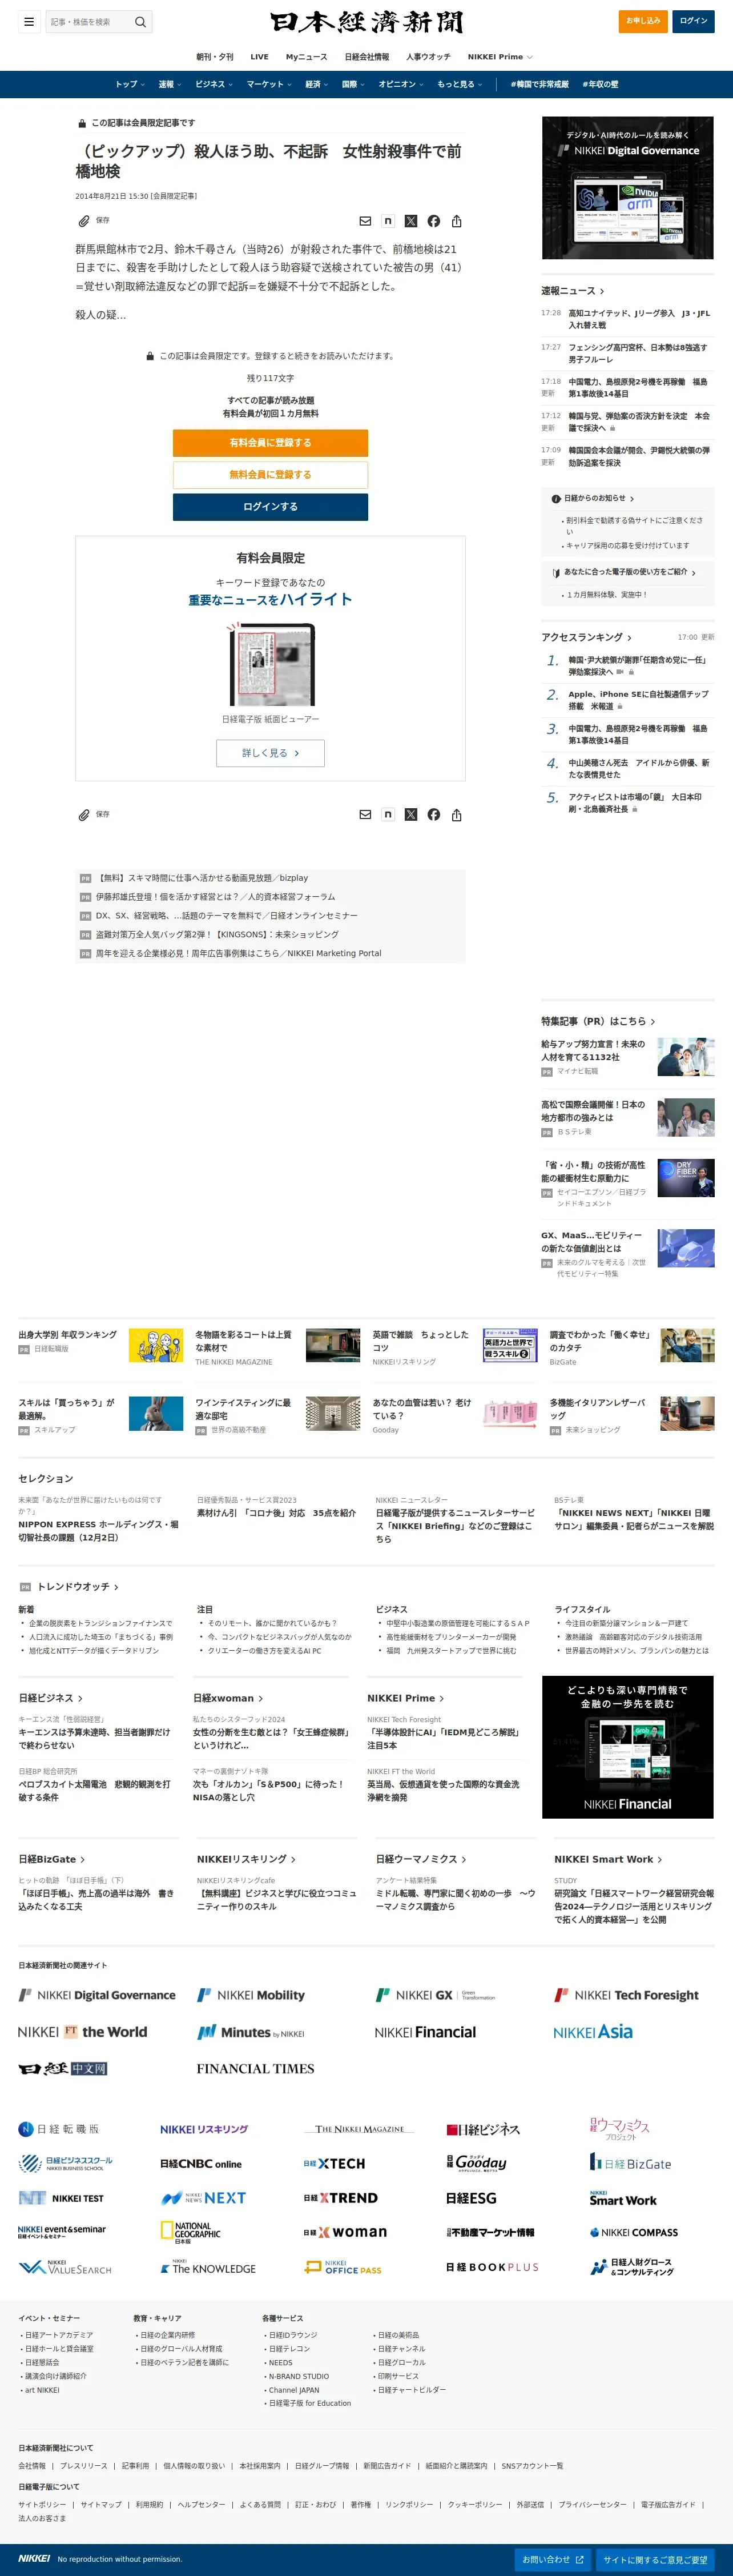
Task: Open the 日経 Gooday logo
Action: point(476,2163)
